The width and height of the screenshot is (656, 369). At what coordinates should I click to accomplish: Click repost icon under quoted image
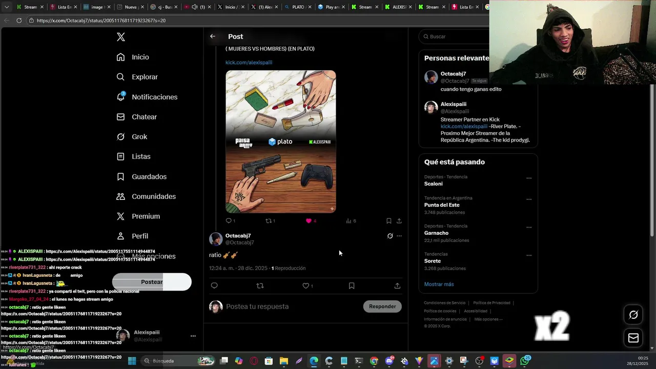(268, 221)
